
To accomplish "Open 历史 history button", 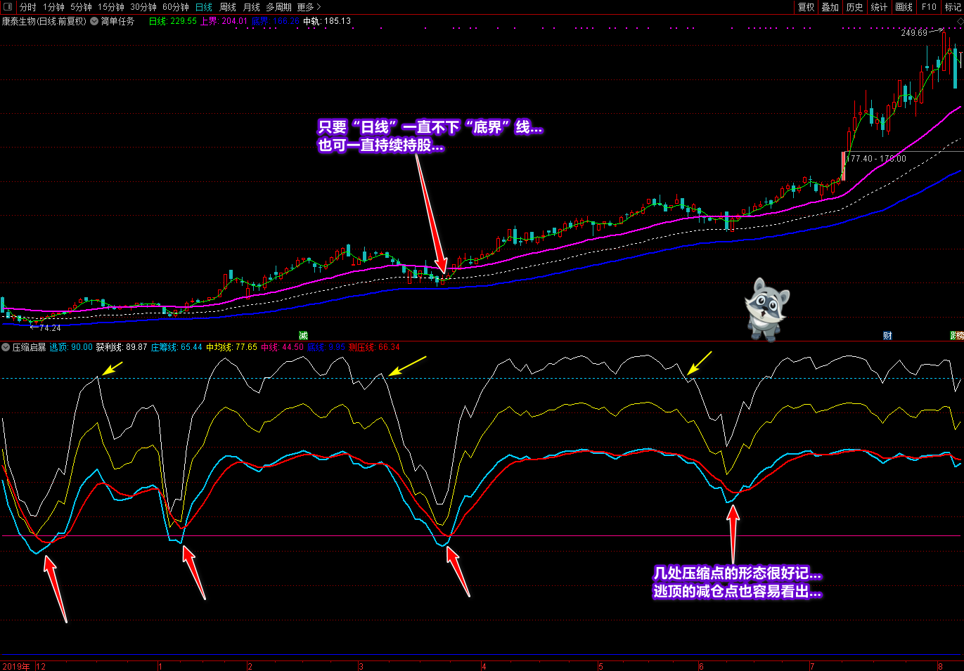I will (x=855, y=7).
